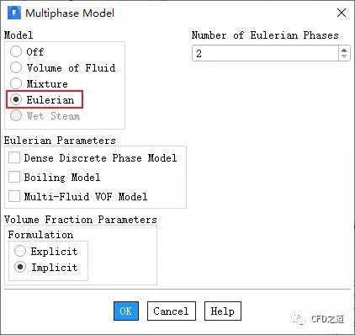
Task: Enable Dense Discrete Phase Model checkbox
Action: tap(14, 157)
